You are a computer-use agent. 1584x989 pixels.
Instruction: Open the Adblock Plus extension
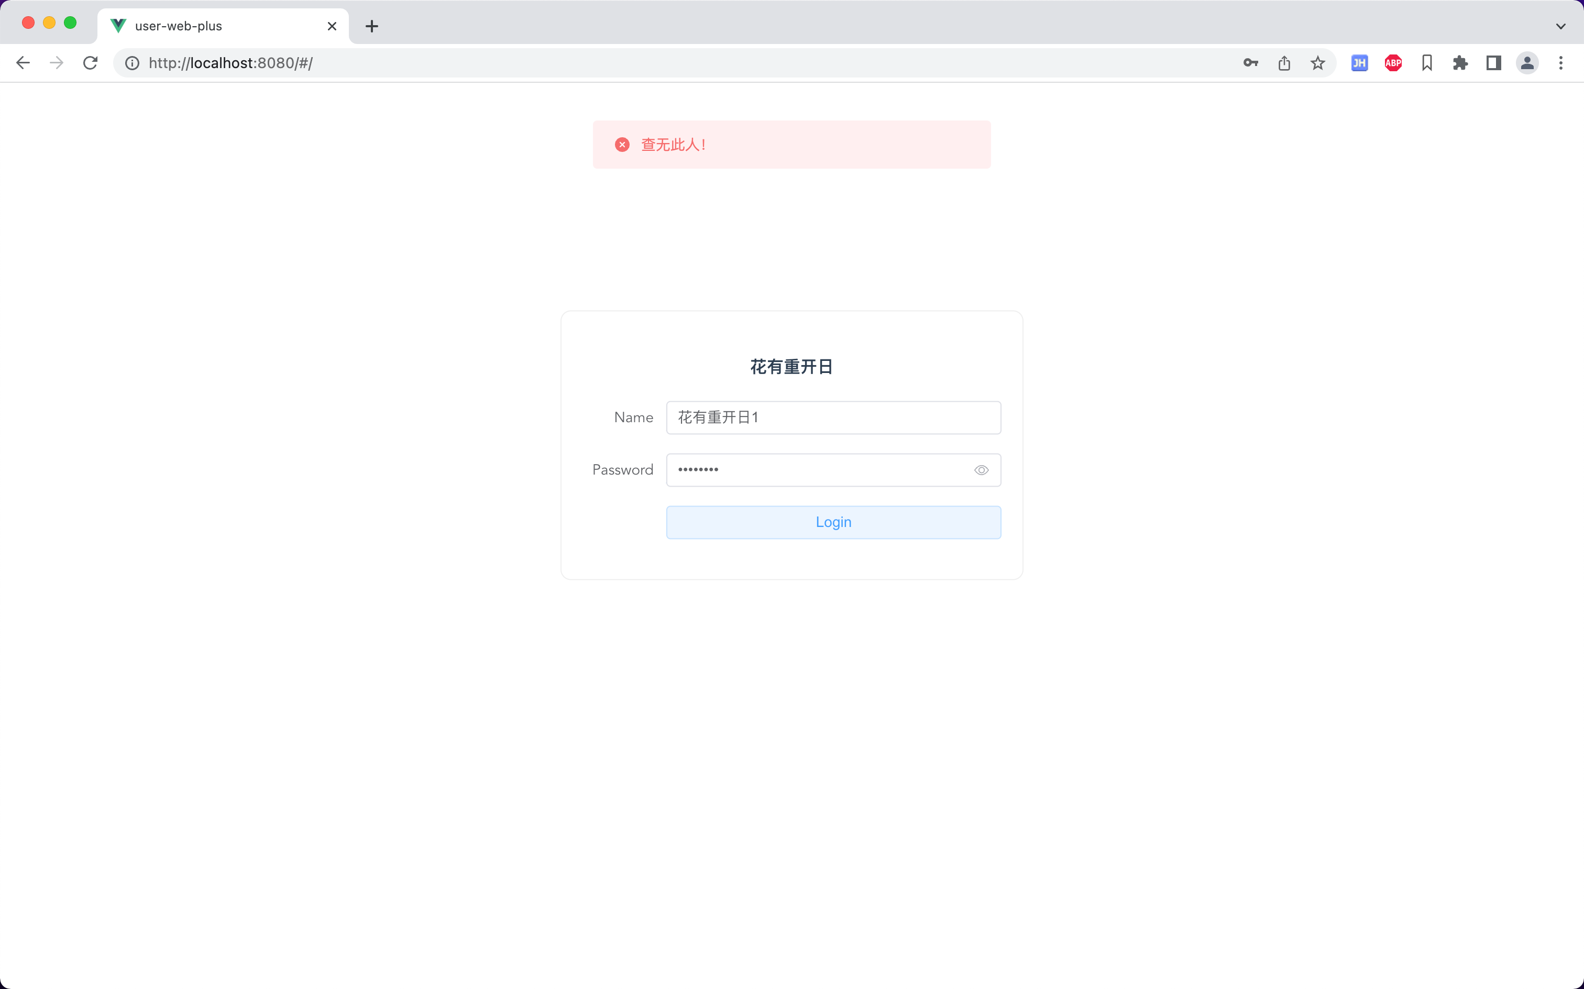tap(1393, 63)
